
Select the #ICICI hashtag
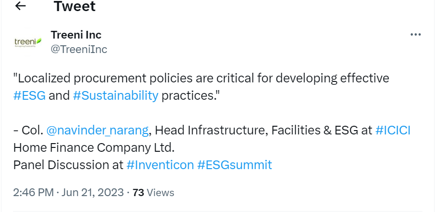click(393, 130)
